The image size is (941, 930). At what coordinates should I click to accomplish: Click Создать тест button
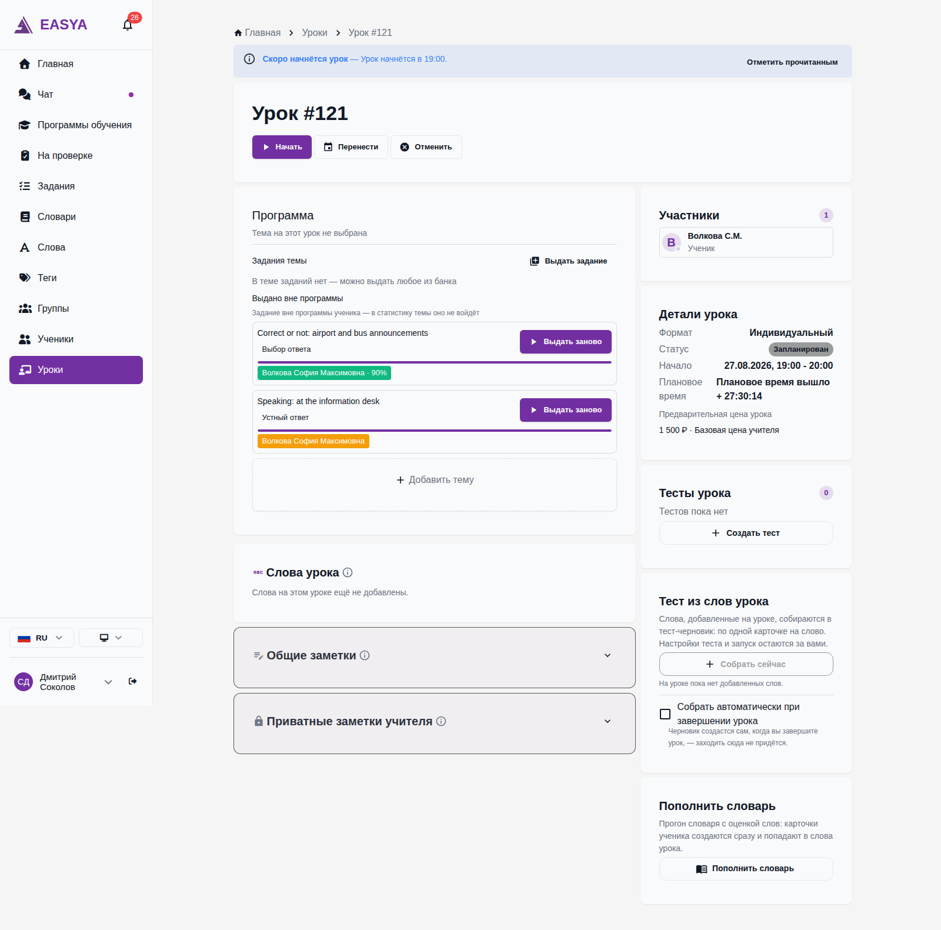coord(746,533)
